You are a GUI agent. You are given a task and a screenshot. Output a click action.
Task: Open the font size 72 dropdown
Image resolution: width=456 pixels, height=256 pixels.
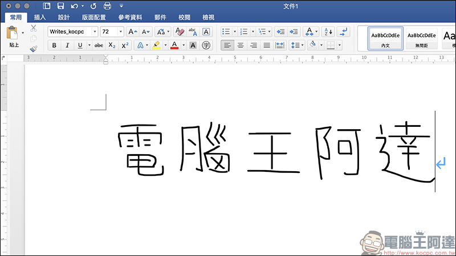120,32
